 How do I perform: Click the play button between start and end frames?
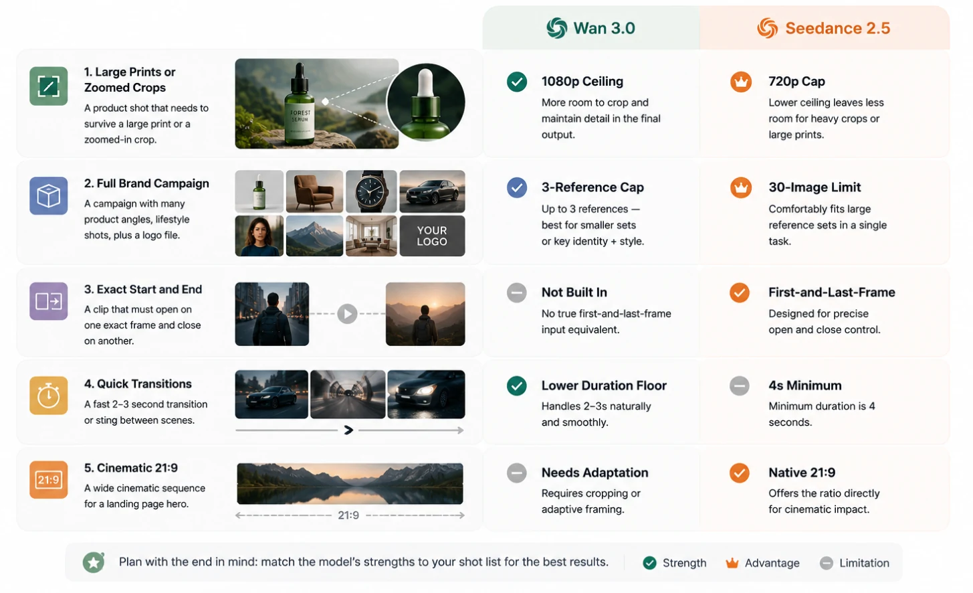tap(347, 313)
